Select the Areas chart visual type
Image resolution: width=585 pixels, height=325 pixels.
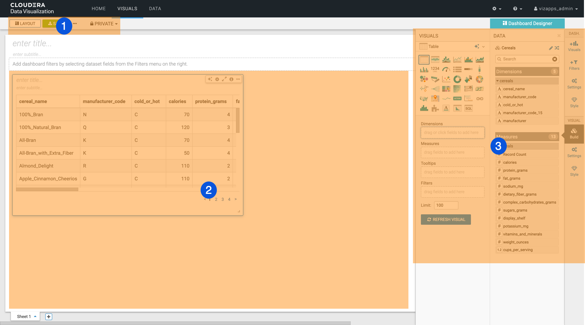tap(480, 60)
